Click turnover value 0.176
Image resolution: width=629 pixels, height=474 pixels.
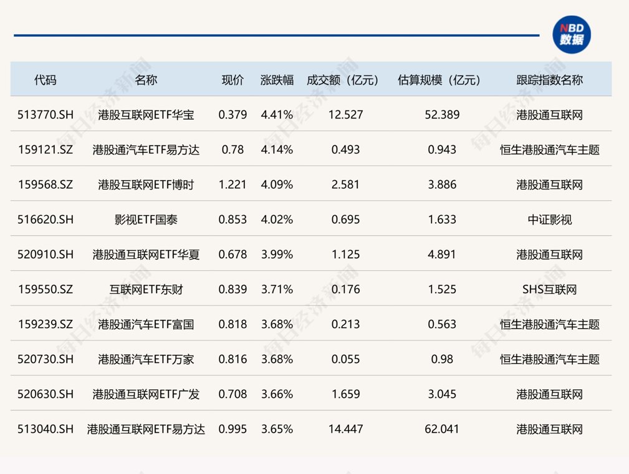click(x=346, y=289)
